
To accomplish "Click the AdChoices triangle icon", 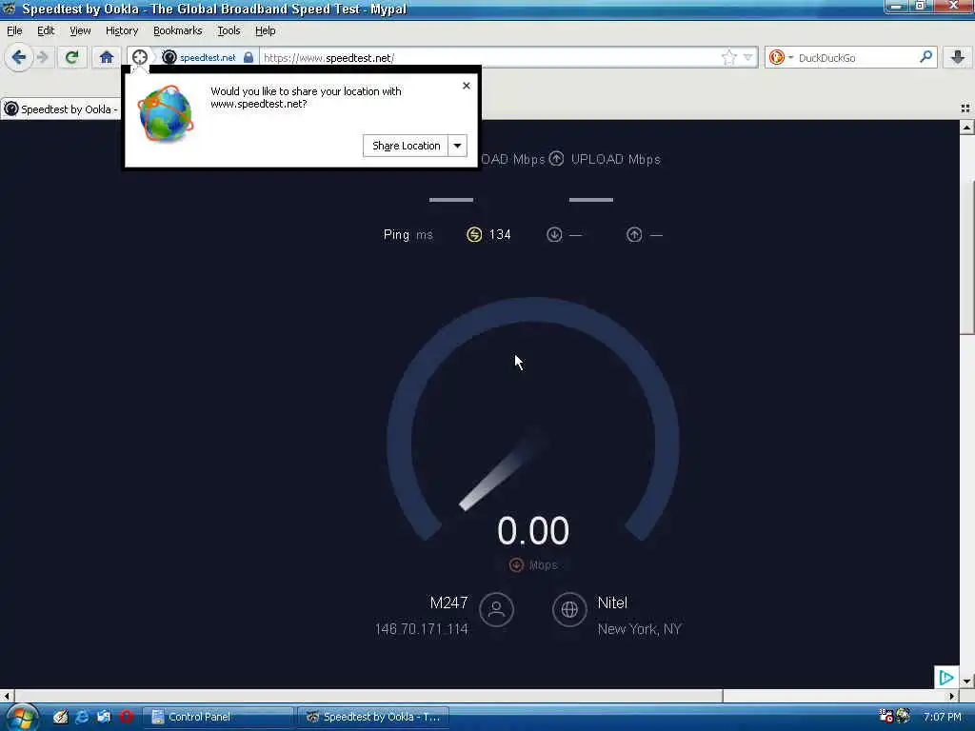I will tap(946, 677).
